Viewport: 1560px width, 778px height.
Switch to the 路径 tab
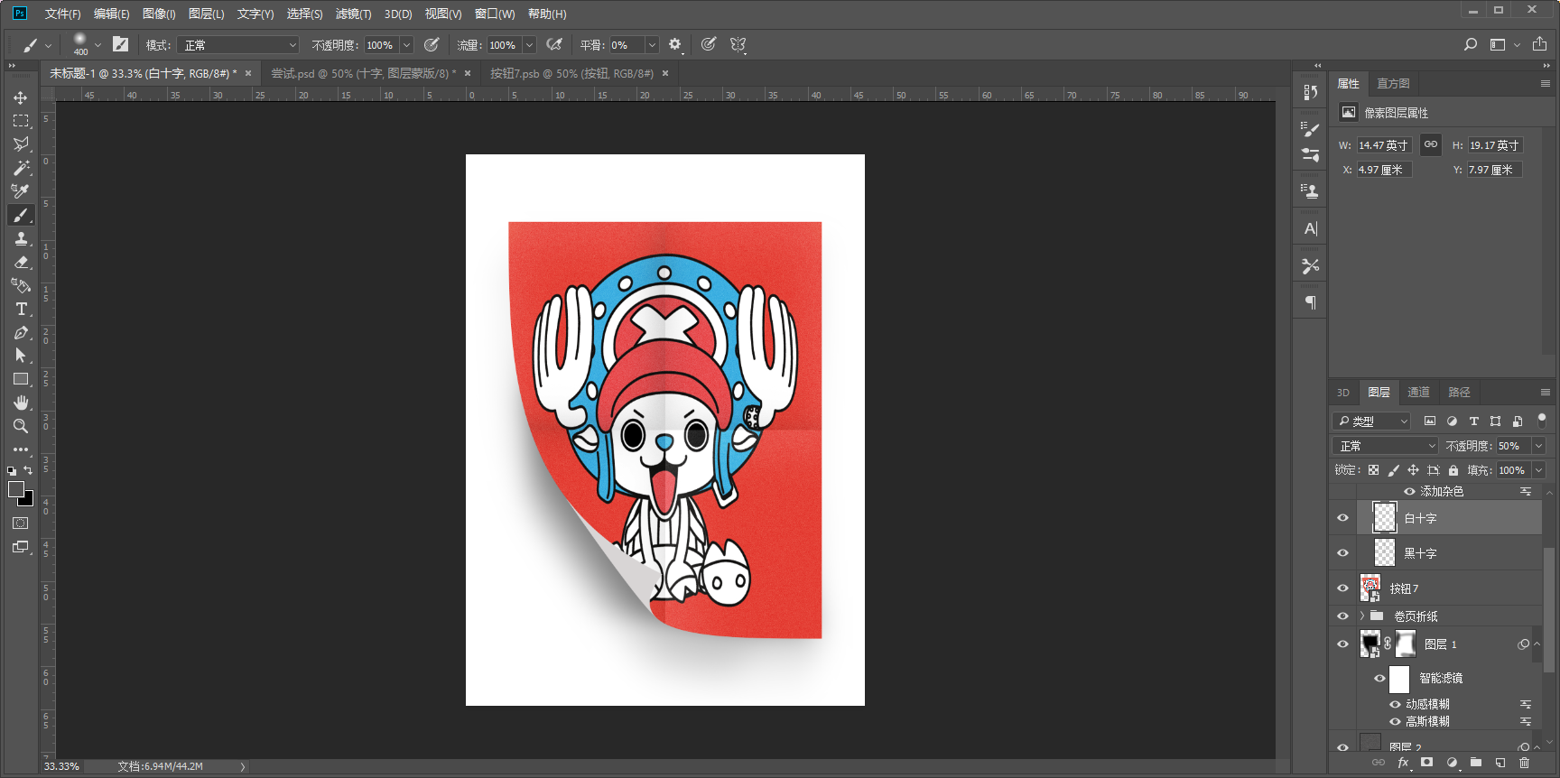coord(1459,393)
